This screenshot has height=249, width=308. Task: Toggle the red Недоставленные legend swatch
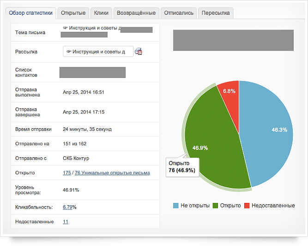[x=247, y=206]
